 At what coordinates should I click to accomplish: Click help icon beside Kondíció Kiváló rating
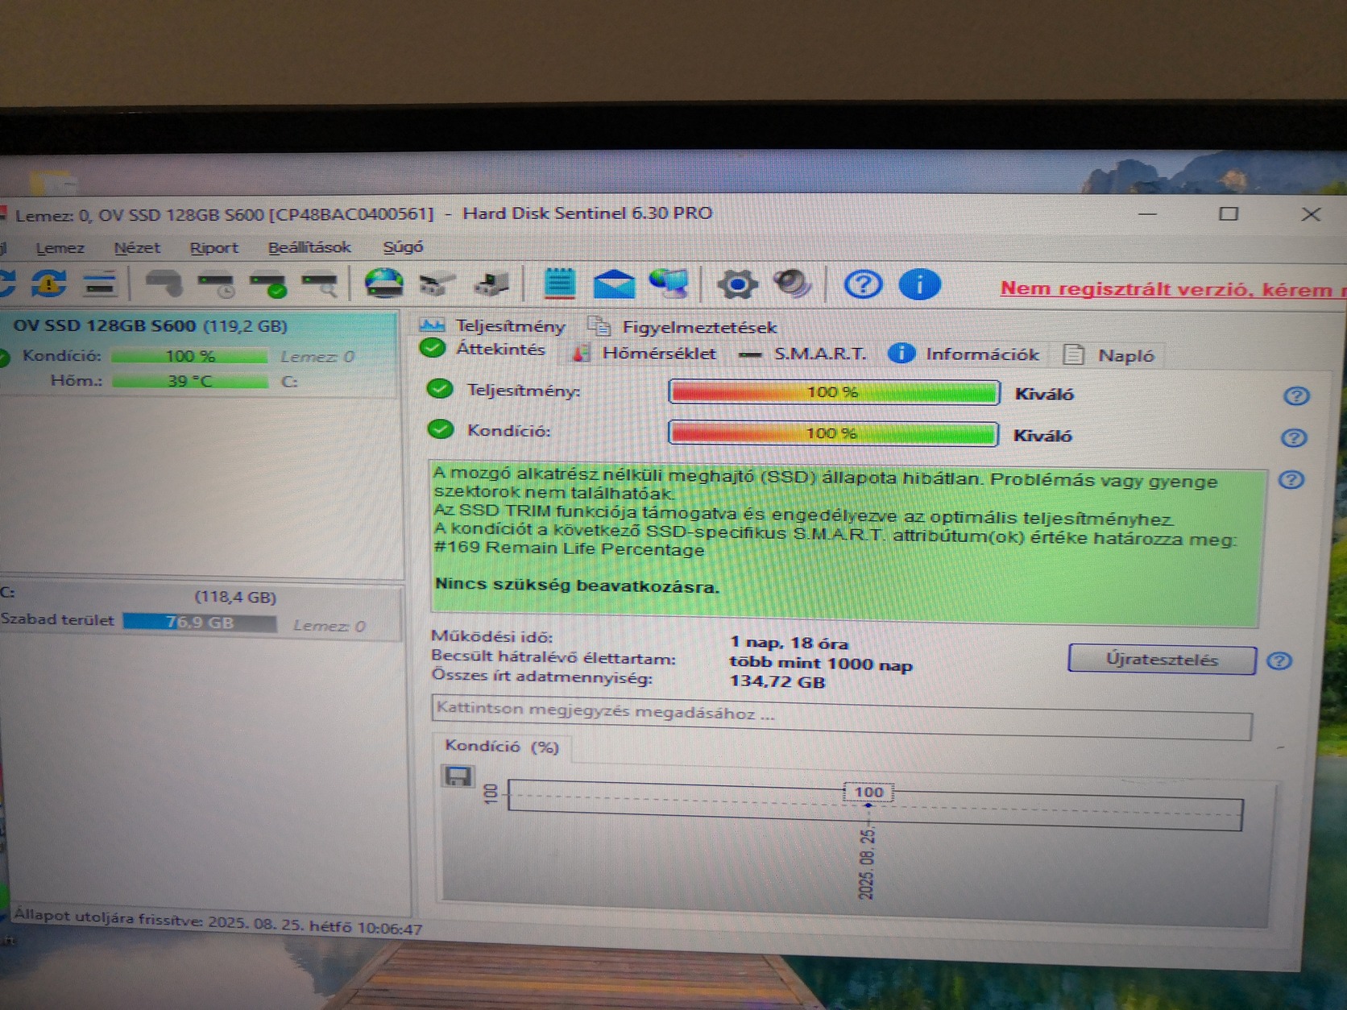tap(1294, 437)
